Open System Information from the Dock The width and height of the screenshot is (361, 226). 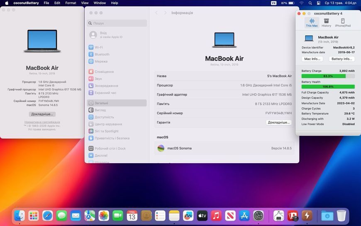(x=278, y=216)
